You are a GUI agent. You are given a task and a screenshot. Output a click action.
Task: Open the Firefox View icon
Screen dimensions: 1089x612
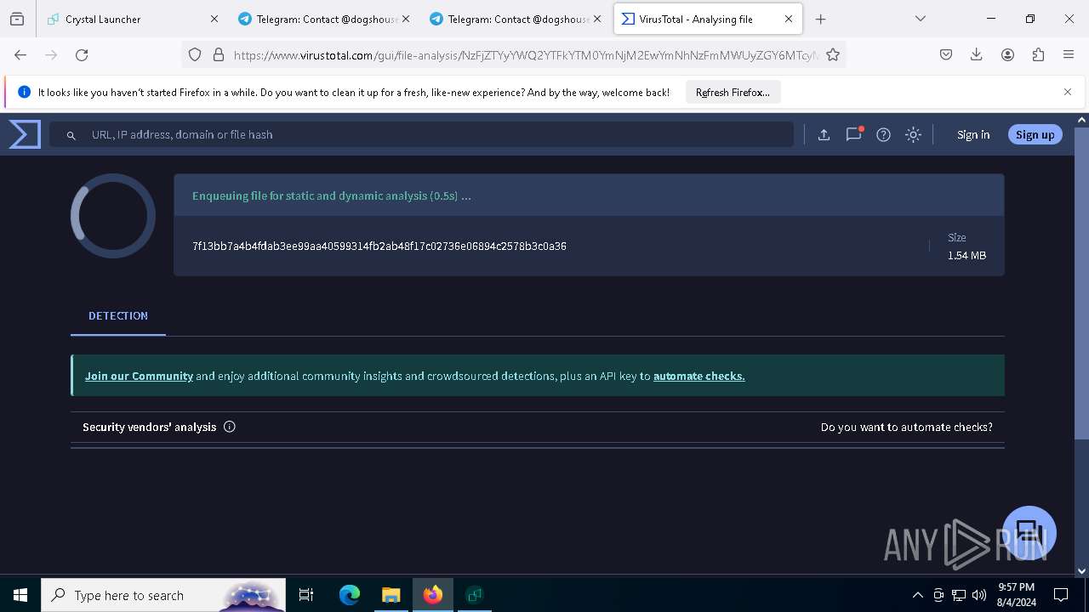pos(17,19)
